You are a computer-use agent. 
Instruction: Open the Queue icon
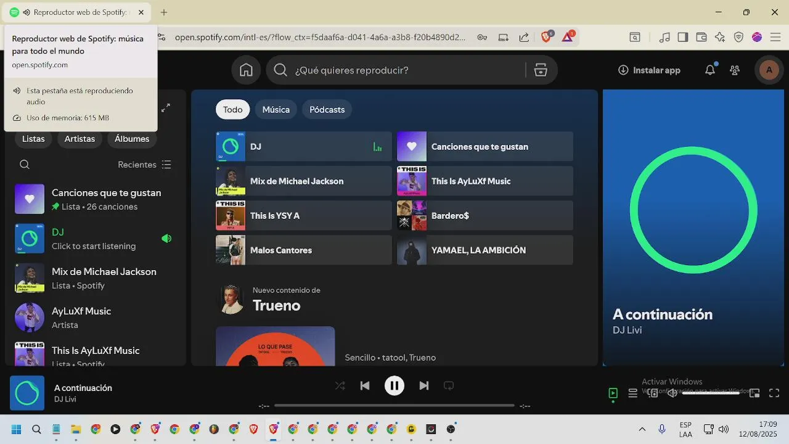coord(632,393)
